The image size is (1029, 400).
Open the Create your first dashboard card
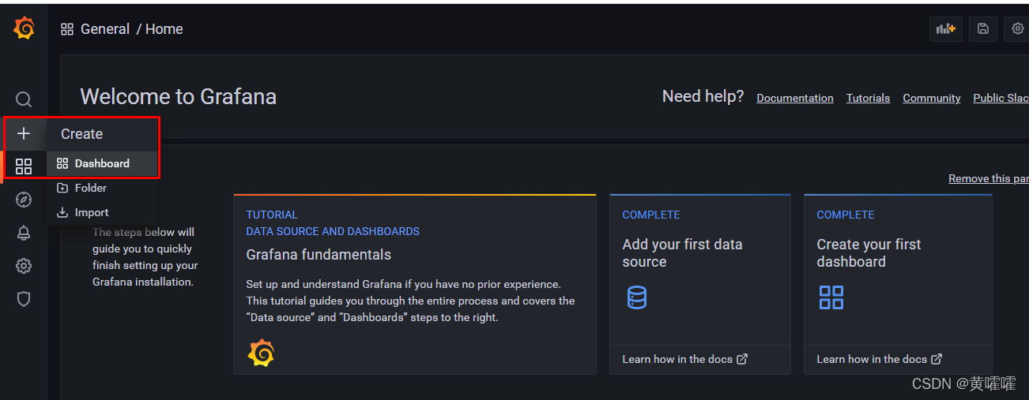tap(898, 284)
